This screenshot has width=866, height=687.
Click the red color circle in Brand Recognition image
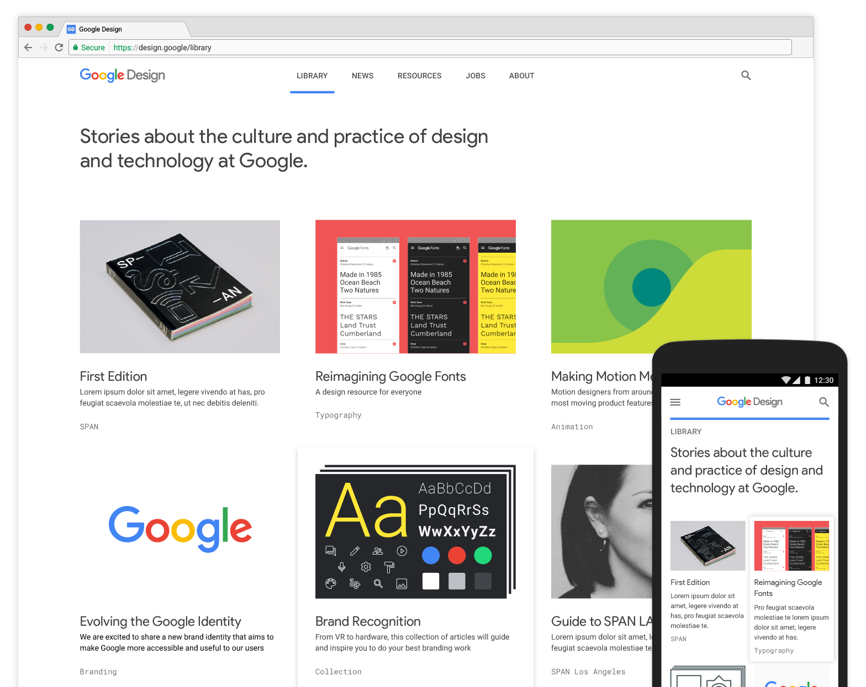(x=457, y=555)
